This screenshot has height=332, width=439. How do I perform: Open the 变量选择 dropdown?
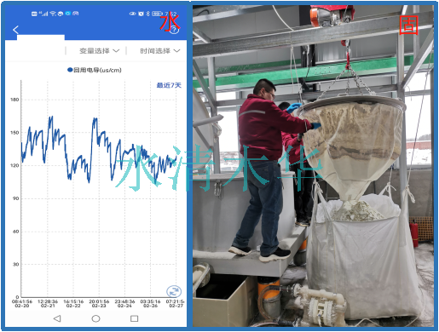(99, 51)
